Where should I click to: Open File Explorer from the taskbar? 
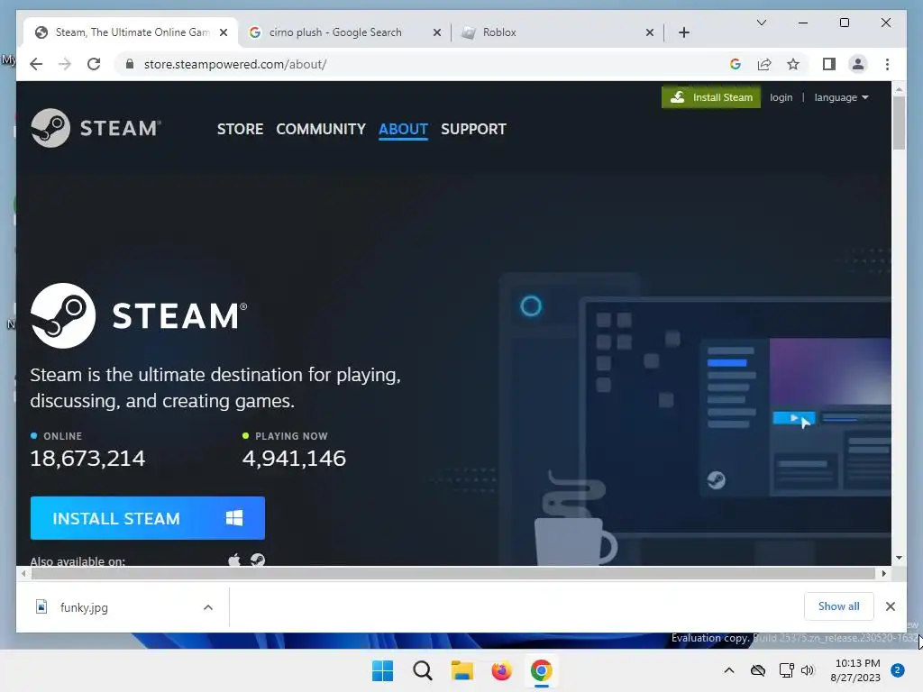[462, 670]
